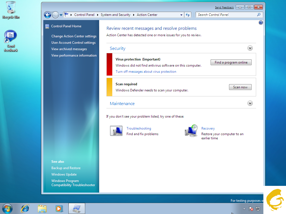Open the Recovery computer icon
The height and width of the screenshot is (214, 286).
pyautogui.click(x=191, y=131)
